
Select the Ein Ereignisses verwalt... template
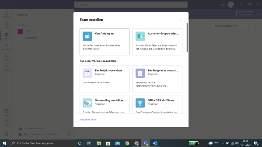click(x=157, y=78)
